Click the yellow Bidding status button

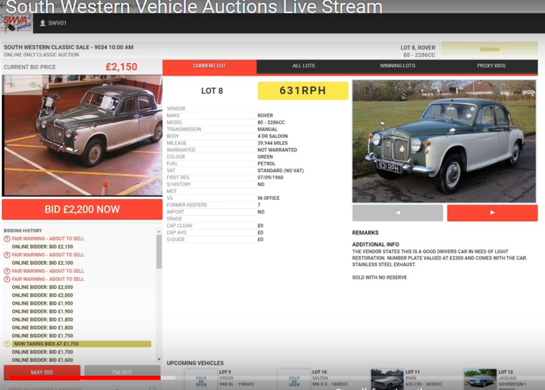tap(489, 50)
